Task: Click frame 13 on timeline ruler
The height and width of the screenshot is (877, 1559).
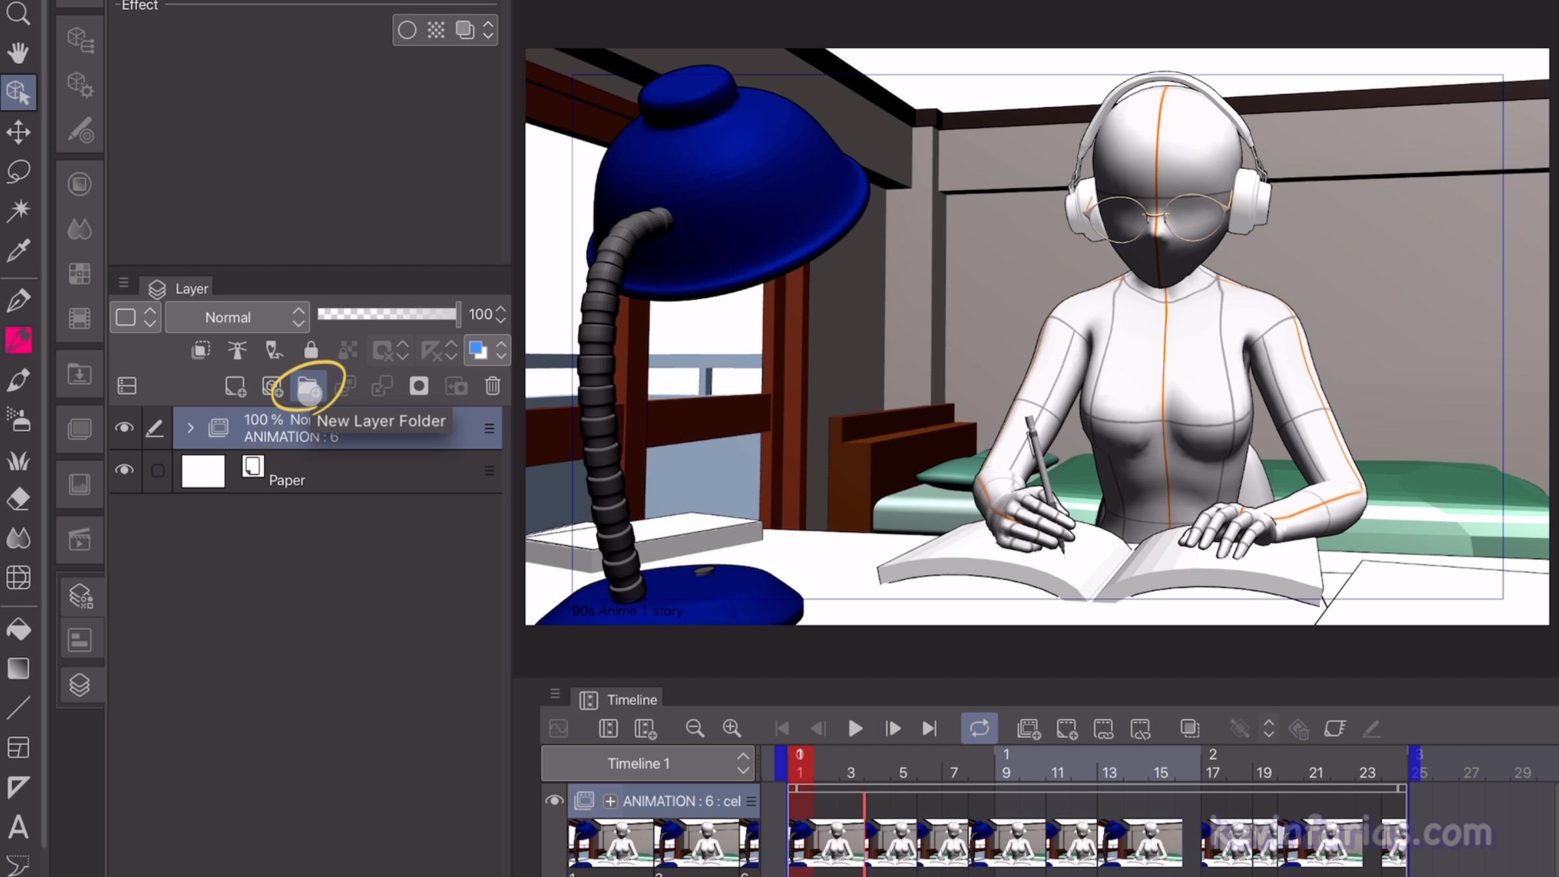Action: (x=1109, y=773)
